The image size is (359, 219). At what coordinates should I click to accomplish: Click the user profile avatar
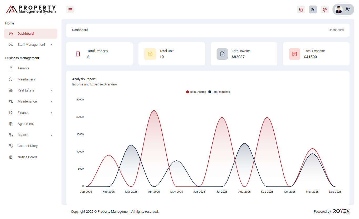(x=339, y=9)
